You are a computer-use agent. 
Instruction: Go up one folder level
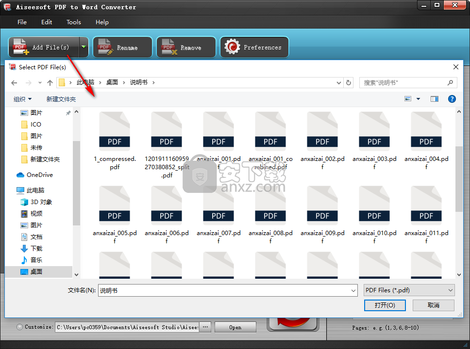pos(50,82)
